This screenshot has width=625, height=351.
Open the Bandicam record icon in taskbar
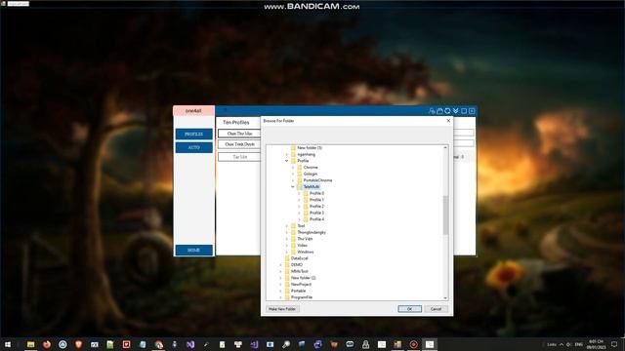tap(413, 344)
